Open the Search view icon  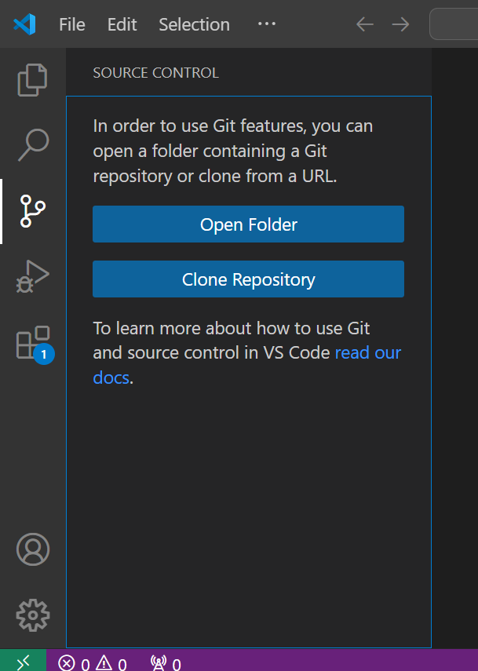(x=33, y=144)
